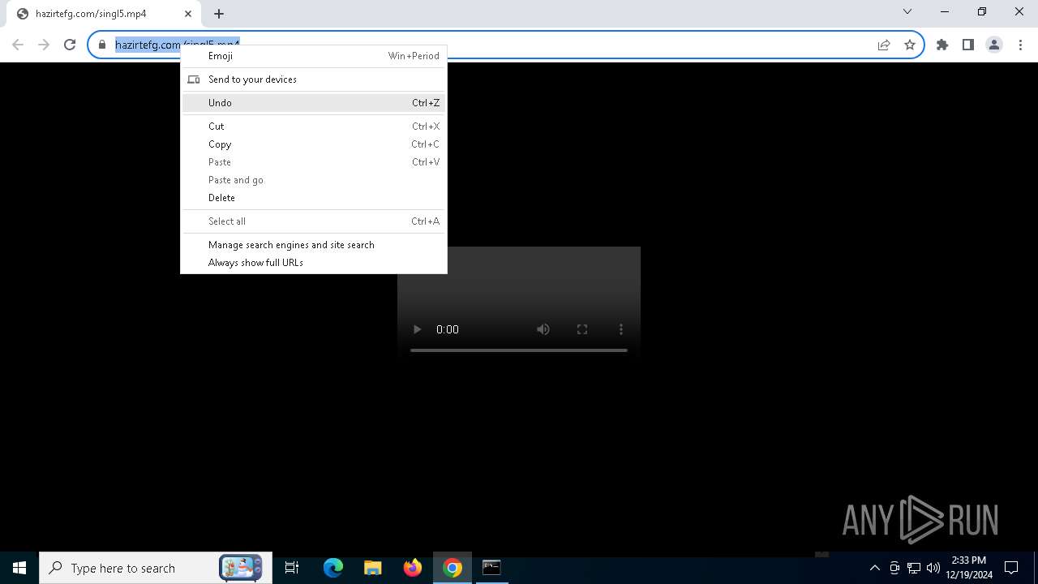Bookmark this tab with the star

click(x=910, y=45)
